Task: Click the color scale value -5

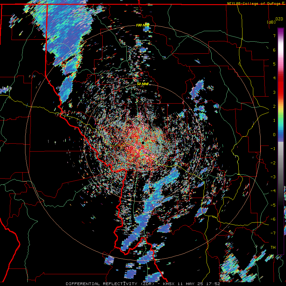Action: [x=273, y=205]
